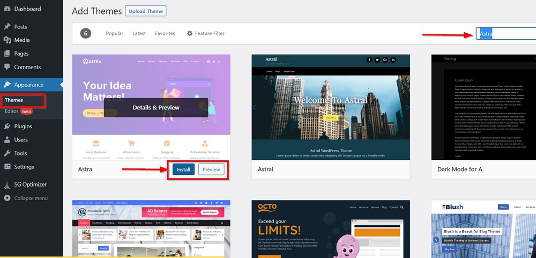Click the Tools wrench icon

tap(7, 153)
